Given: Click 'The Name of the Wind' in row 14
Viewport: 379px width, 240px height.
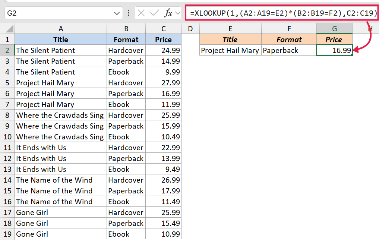Looking at the screenshot, I should [61, 180].
